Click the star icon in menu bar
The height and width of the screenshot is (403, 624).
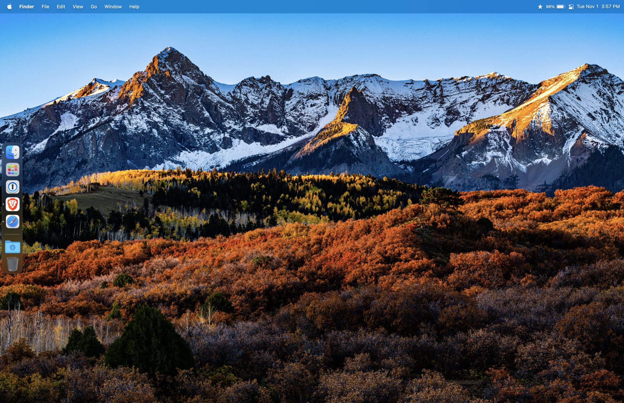coord(540,7)
